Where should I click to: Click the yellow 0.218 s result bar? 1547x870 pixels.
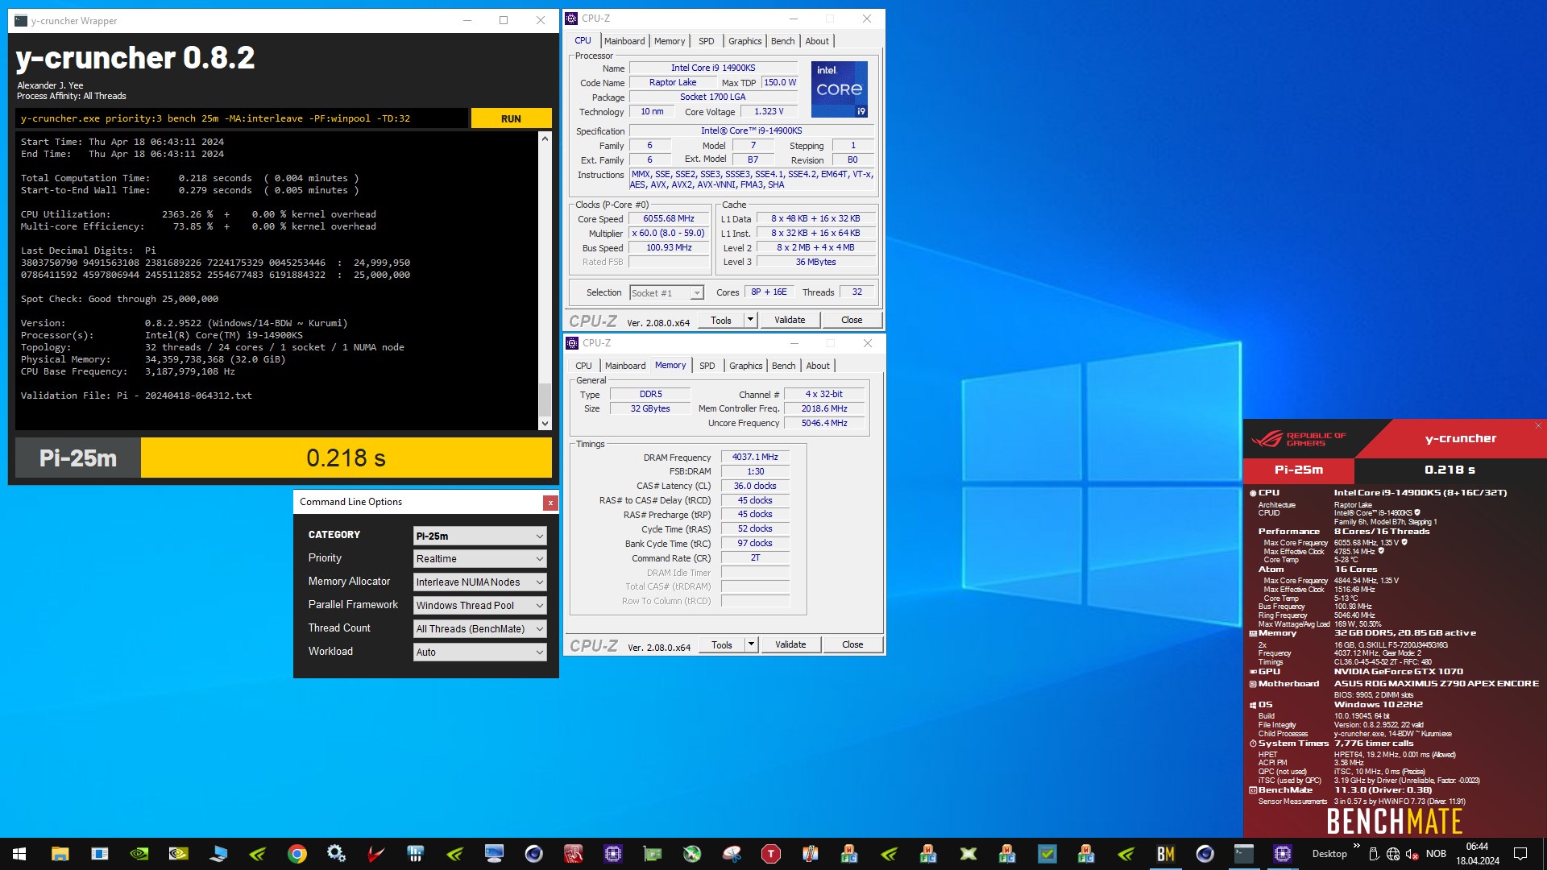point(346,458)
